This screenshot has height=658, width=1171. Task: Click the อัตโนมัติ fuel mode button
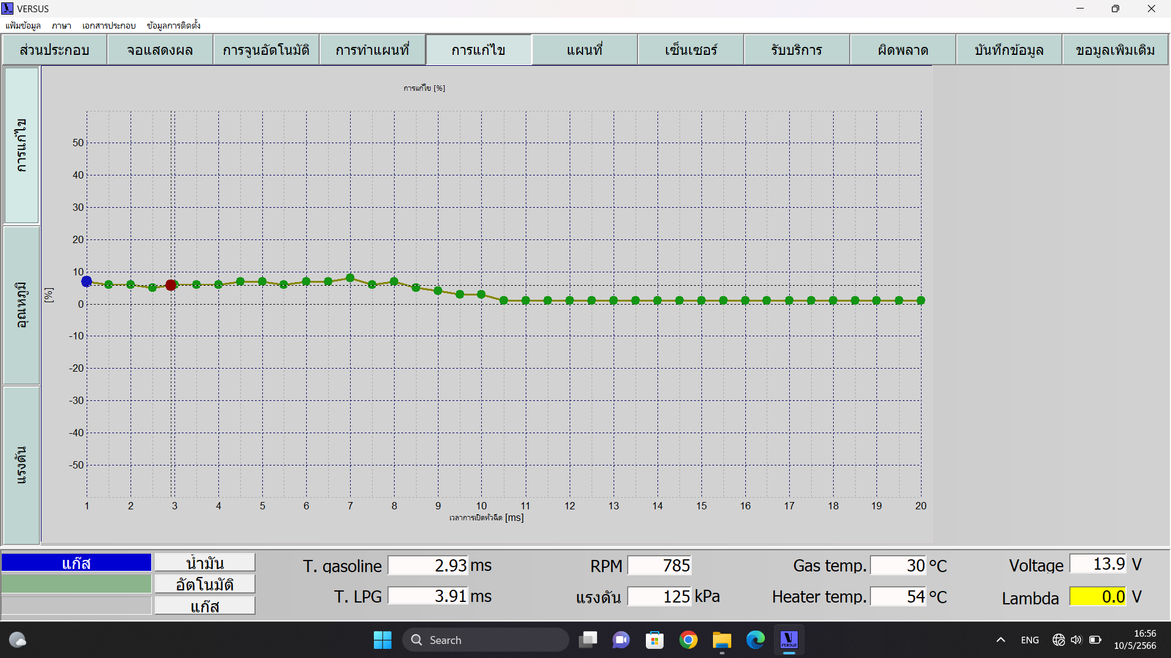[x=205, y=584]
